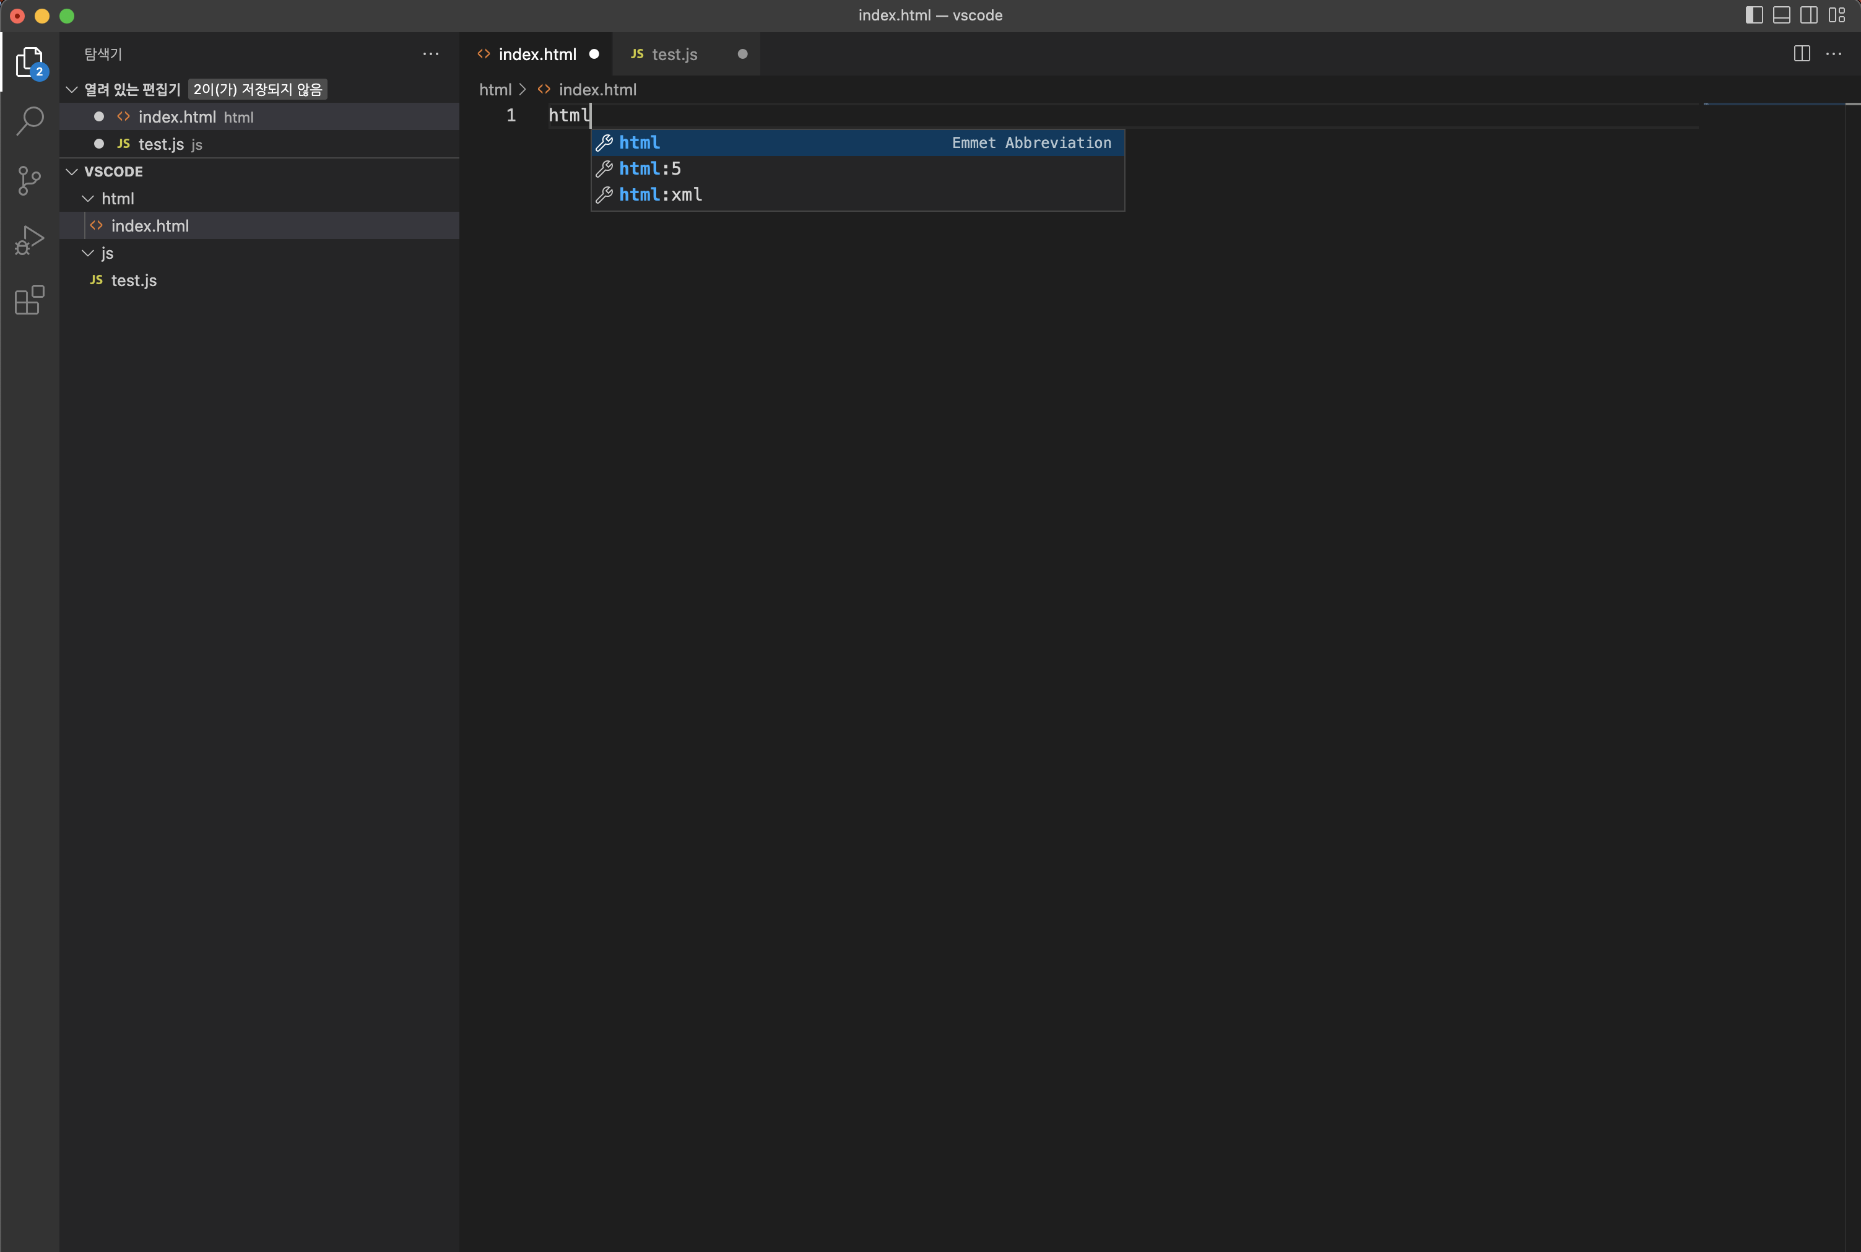The height and width of the screenshot is (1252, 1861).
Task: Collapse the open editors section
Action: click(x=72, y=89)
